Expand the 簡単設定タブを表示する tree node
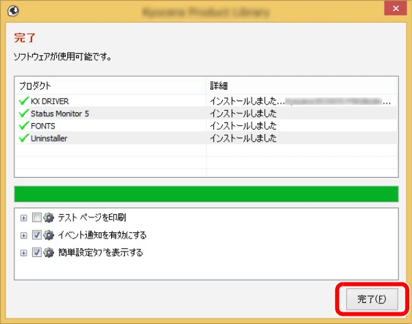 pyautogui.click(x=23, y=253)
